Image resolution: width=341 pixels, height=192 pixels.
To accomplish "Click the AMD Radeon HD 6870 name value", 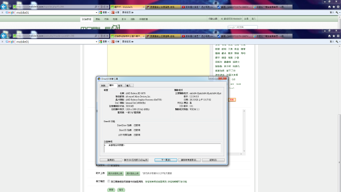I will 135,93.
